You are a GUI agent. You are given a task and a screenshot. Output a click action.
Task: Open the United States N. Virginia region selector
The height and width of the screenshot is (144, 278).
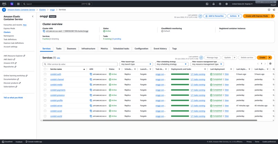click(242, 4)
